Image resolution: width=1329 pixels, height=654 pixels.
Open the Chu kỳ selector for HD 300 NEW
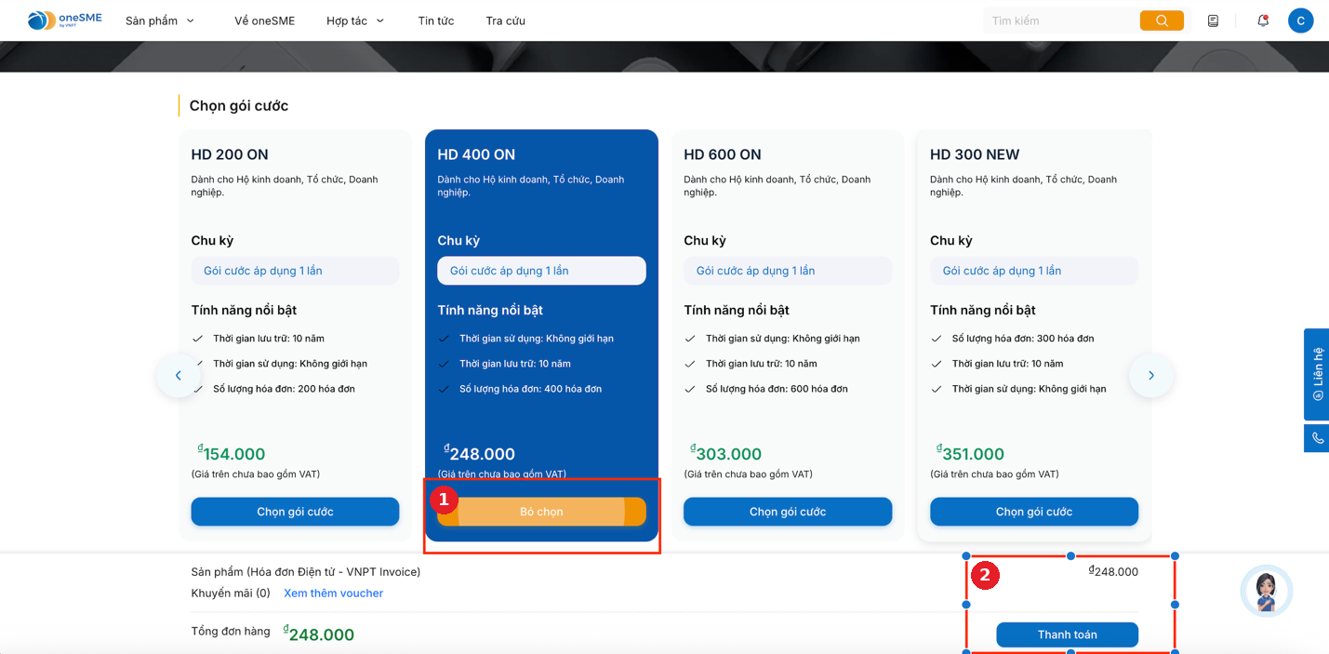point(1034,271)
